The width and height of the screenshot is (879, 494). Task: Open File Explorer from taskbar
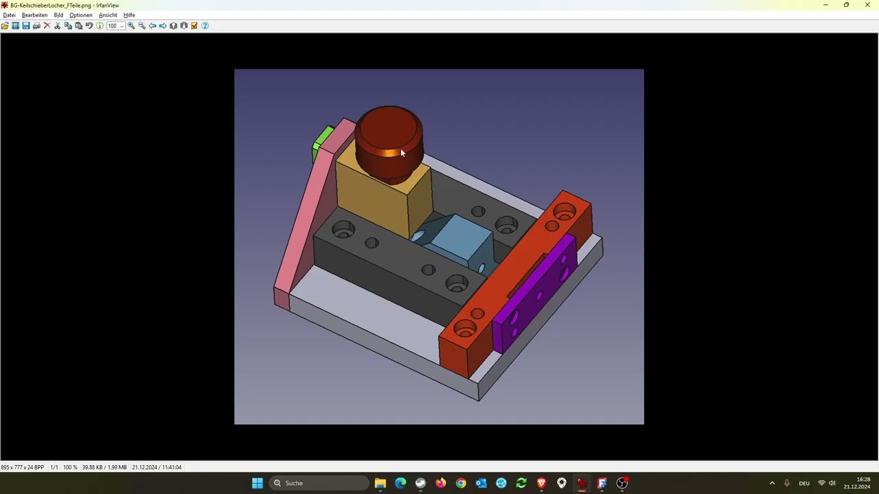tap(380, 483)
